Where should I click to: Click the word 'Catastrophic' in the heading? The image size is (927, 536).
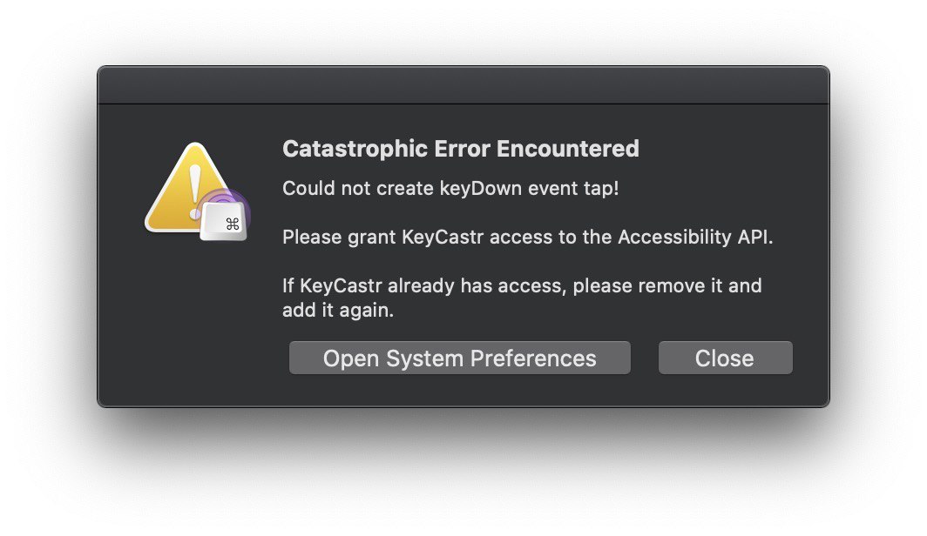pos(355,149)
